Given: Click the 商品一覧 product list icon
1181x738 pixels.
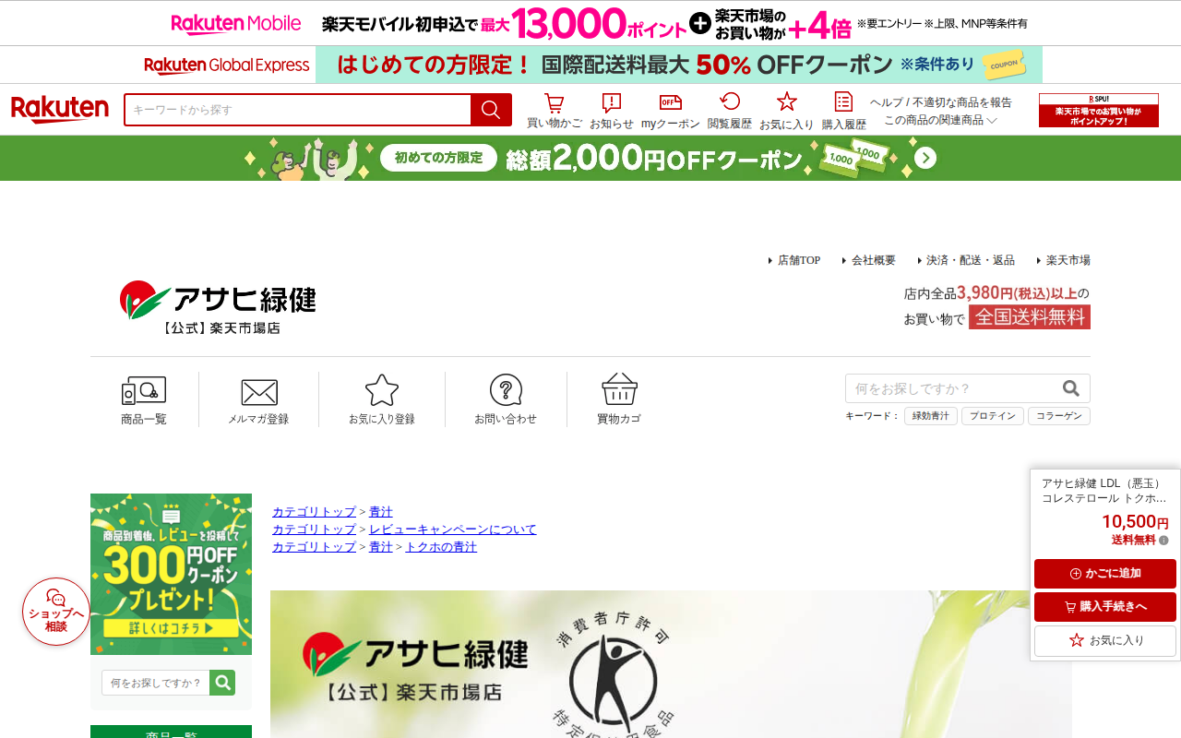Looking at the screenshot, I should click(144, 399).
